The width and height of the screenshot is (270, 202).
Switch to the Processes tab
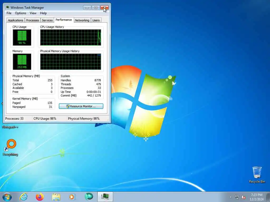(x=32, y=20)
